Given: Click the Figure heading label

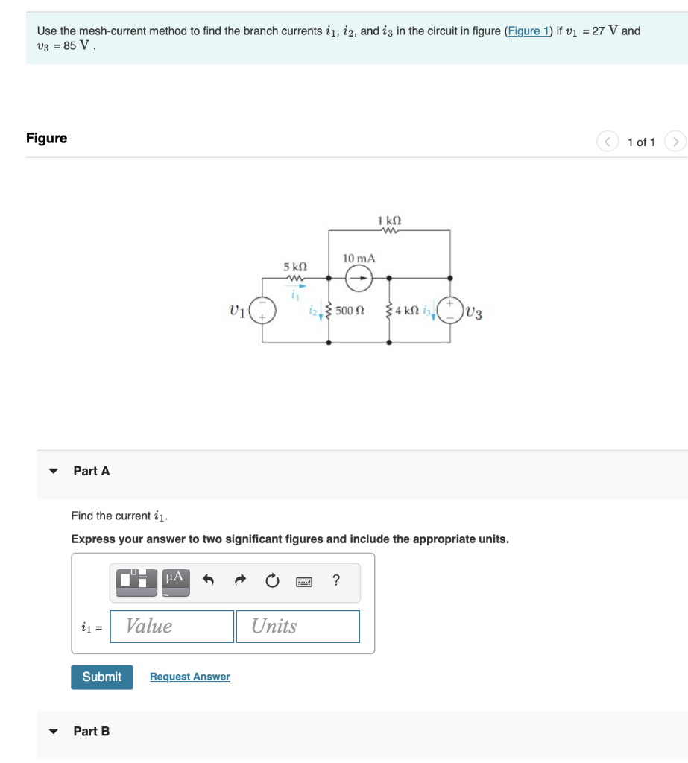Looking at the screenshot, I should pos(46,138).
